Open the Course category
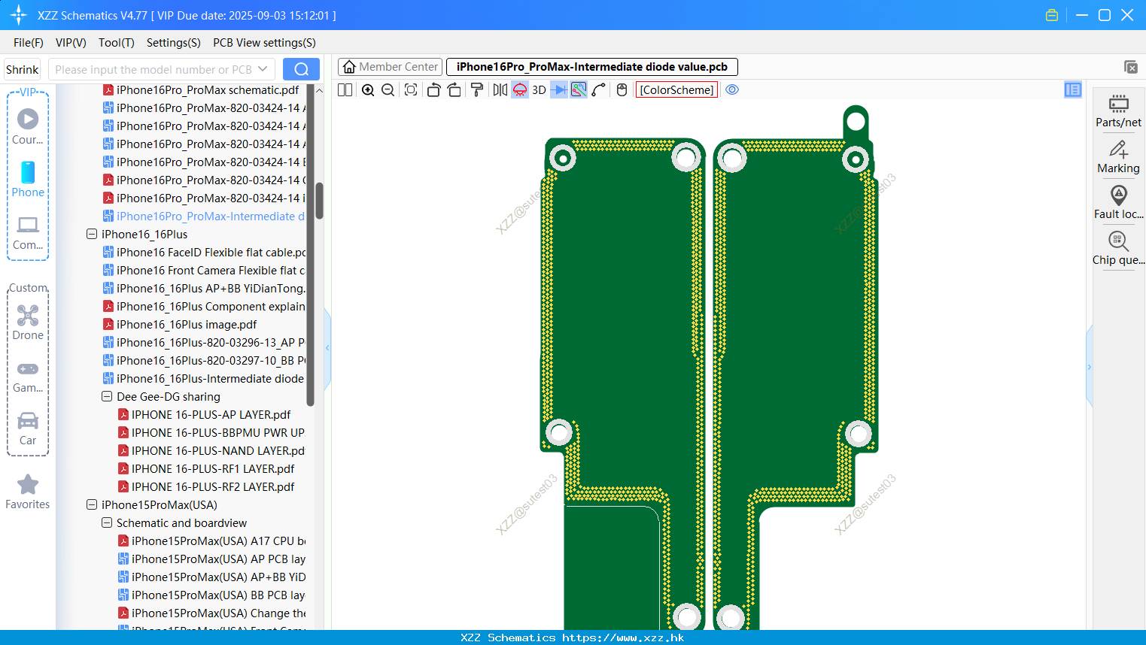The image size is (1146, 645). coord(28,127)
